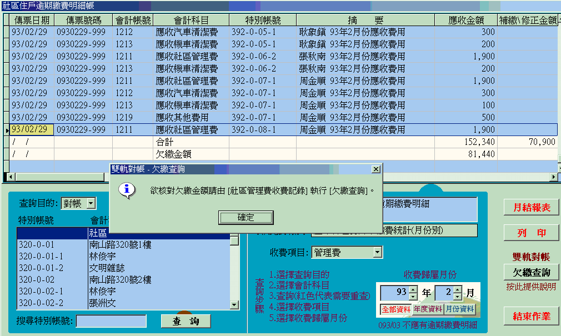Click the 392-0-08-1 special account cell
Screen dimensions: 561x336
(x=263, y=129)
